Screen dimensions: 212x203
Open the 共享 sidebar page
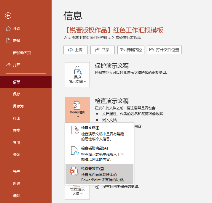click(x=26, y=130)
